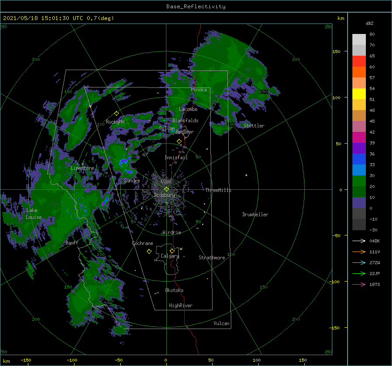Click the Airdrie label
This screenshot has height=366, width=392.
click(172, 232)
